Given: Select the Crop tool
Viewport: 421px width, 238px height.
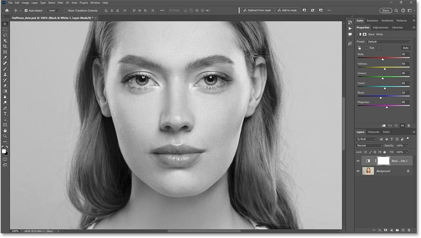Looking at the screenshot, I should click(x=5, y=47).
